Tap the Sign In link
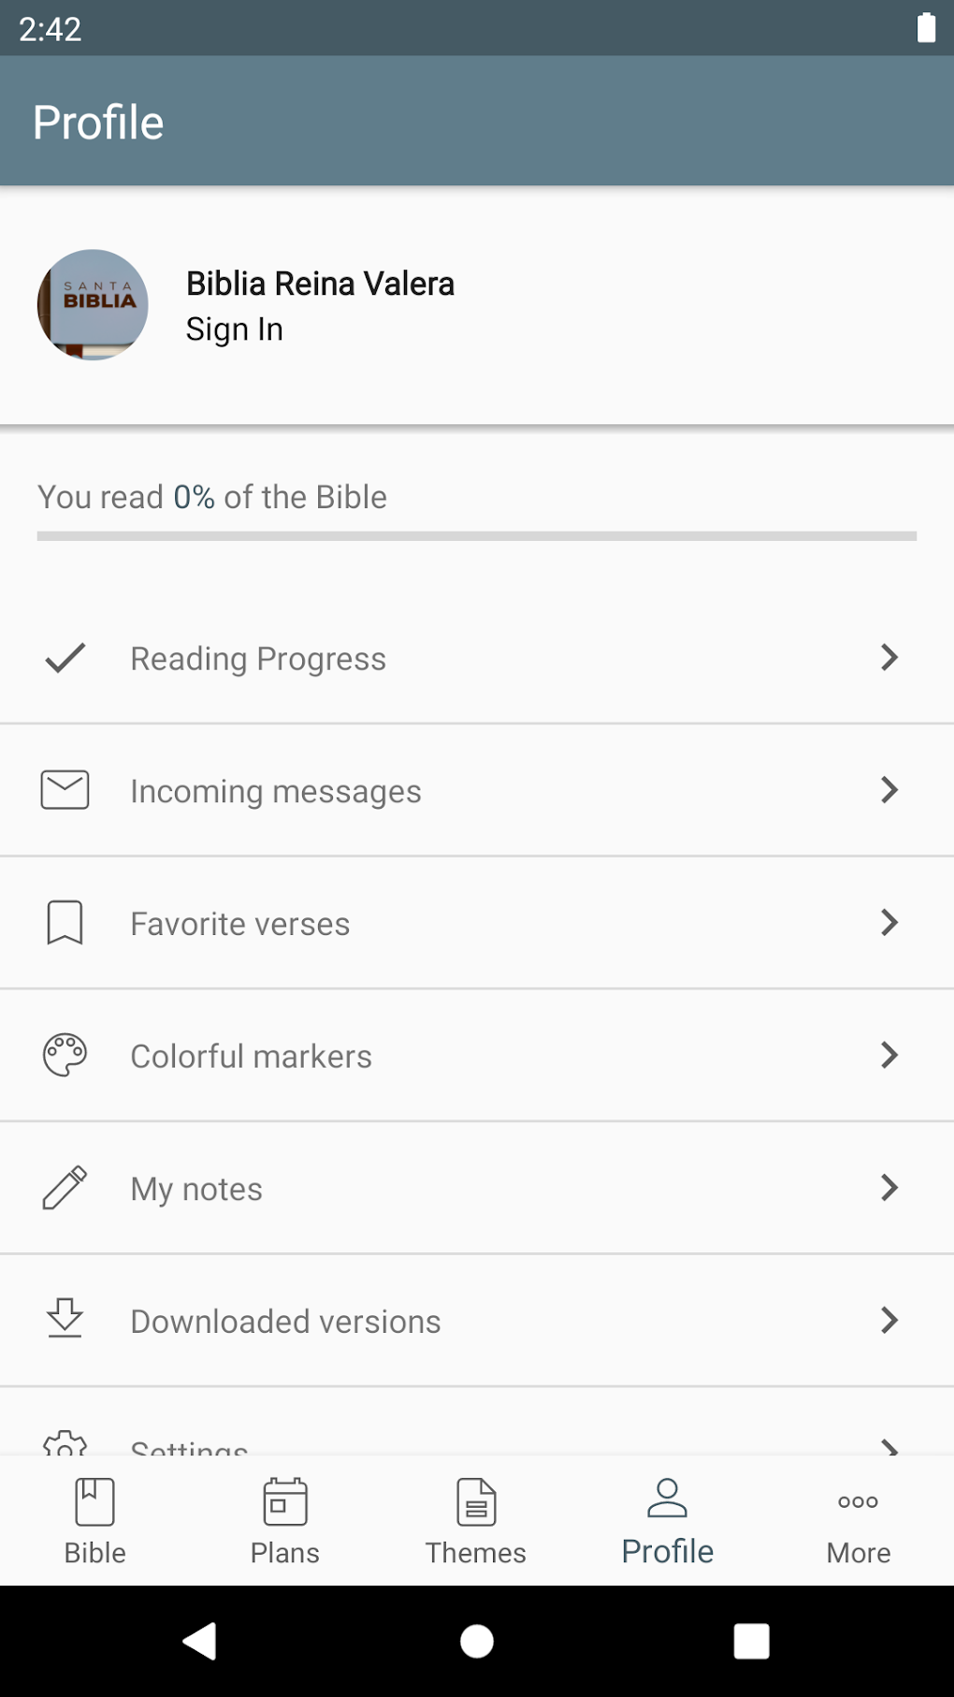Viewport: 954px width, 1697px height. point(235,329)
